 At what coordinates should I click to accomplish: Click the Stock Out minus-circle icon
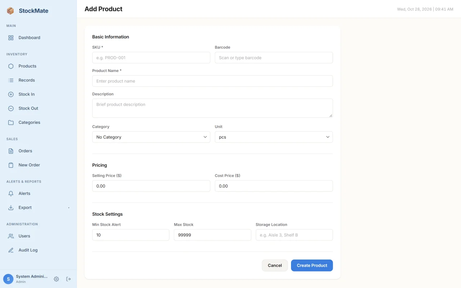(11, 108)
